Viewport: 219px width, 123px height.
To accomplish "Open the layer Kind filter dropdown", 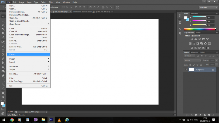I will (190, 56).
